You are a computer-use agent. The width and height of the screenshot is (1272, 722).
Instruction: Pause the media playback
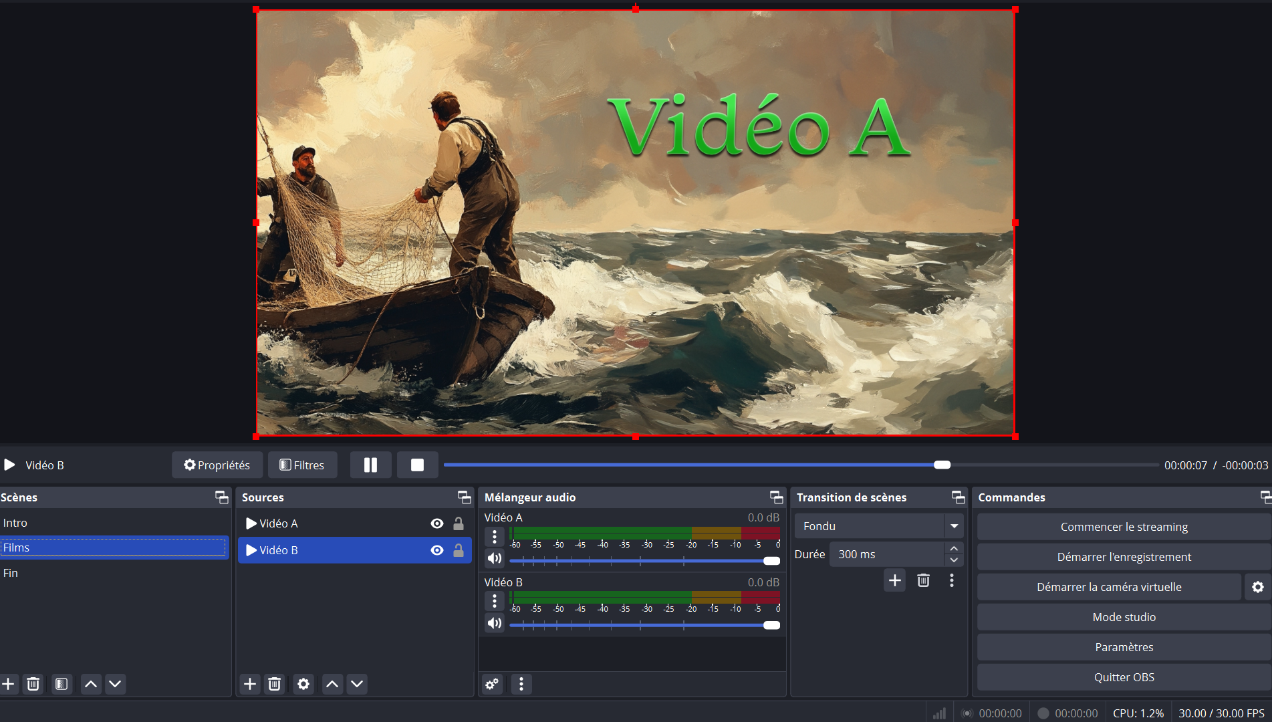pos(370,465)
